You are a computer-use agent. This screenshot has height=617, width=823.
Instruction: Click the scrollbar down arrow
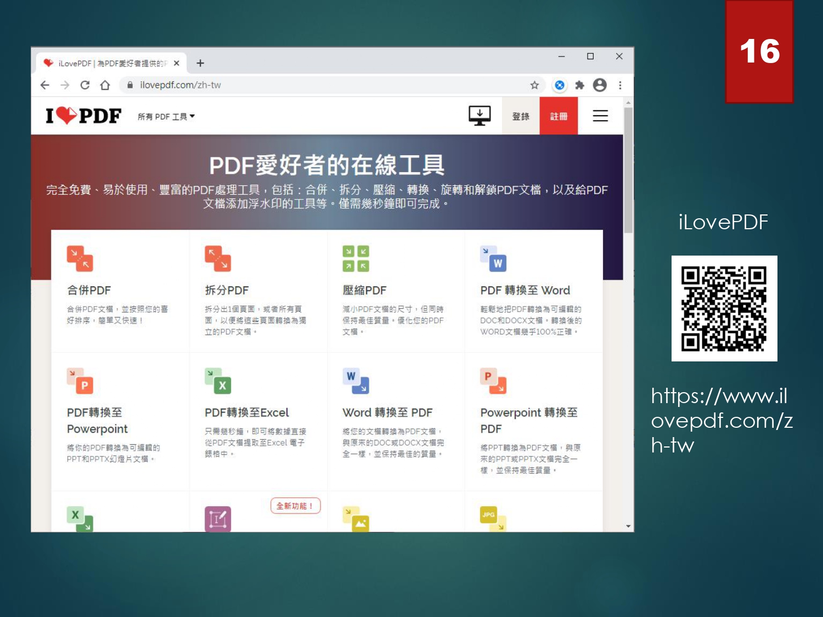click(628, 526)
